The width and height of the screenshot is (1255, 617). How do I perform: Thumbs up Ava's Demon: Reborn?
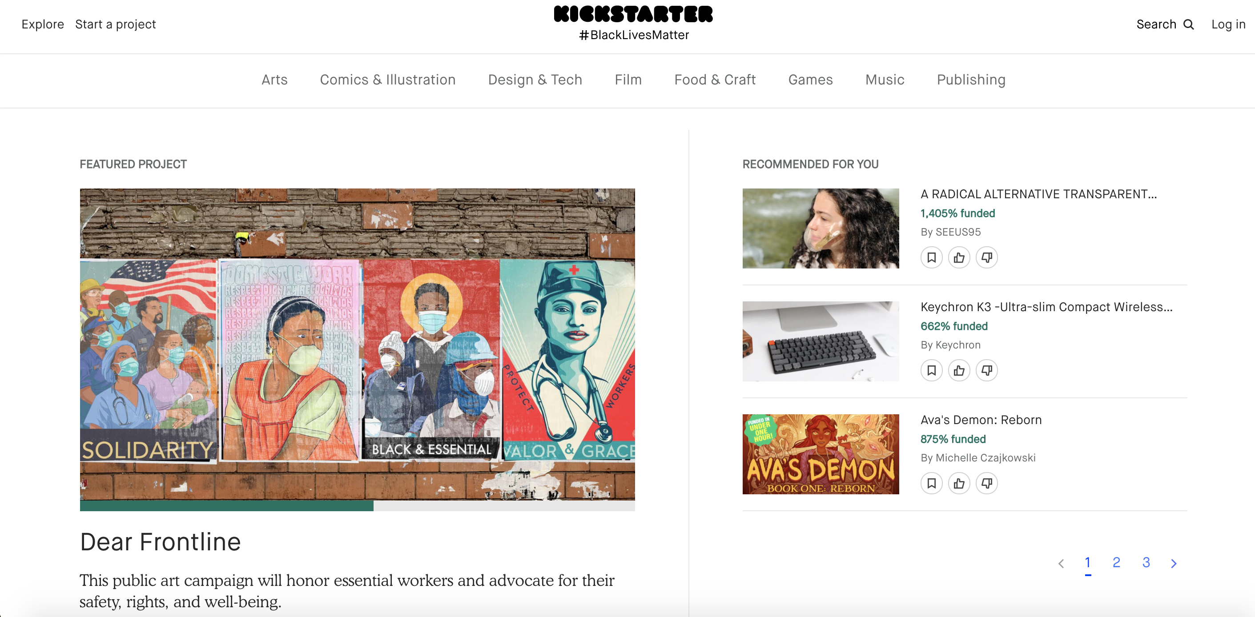click(959, 484)
